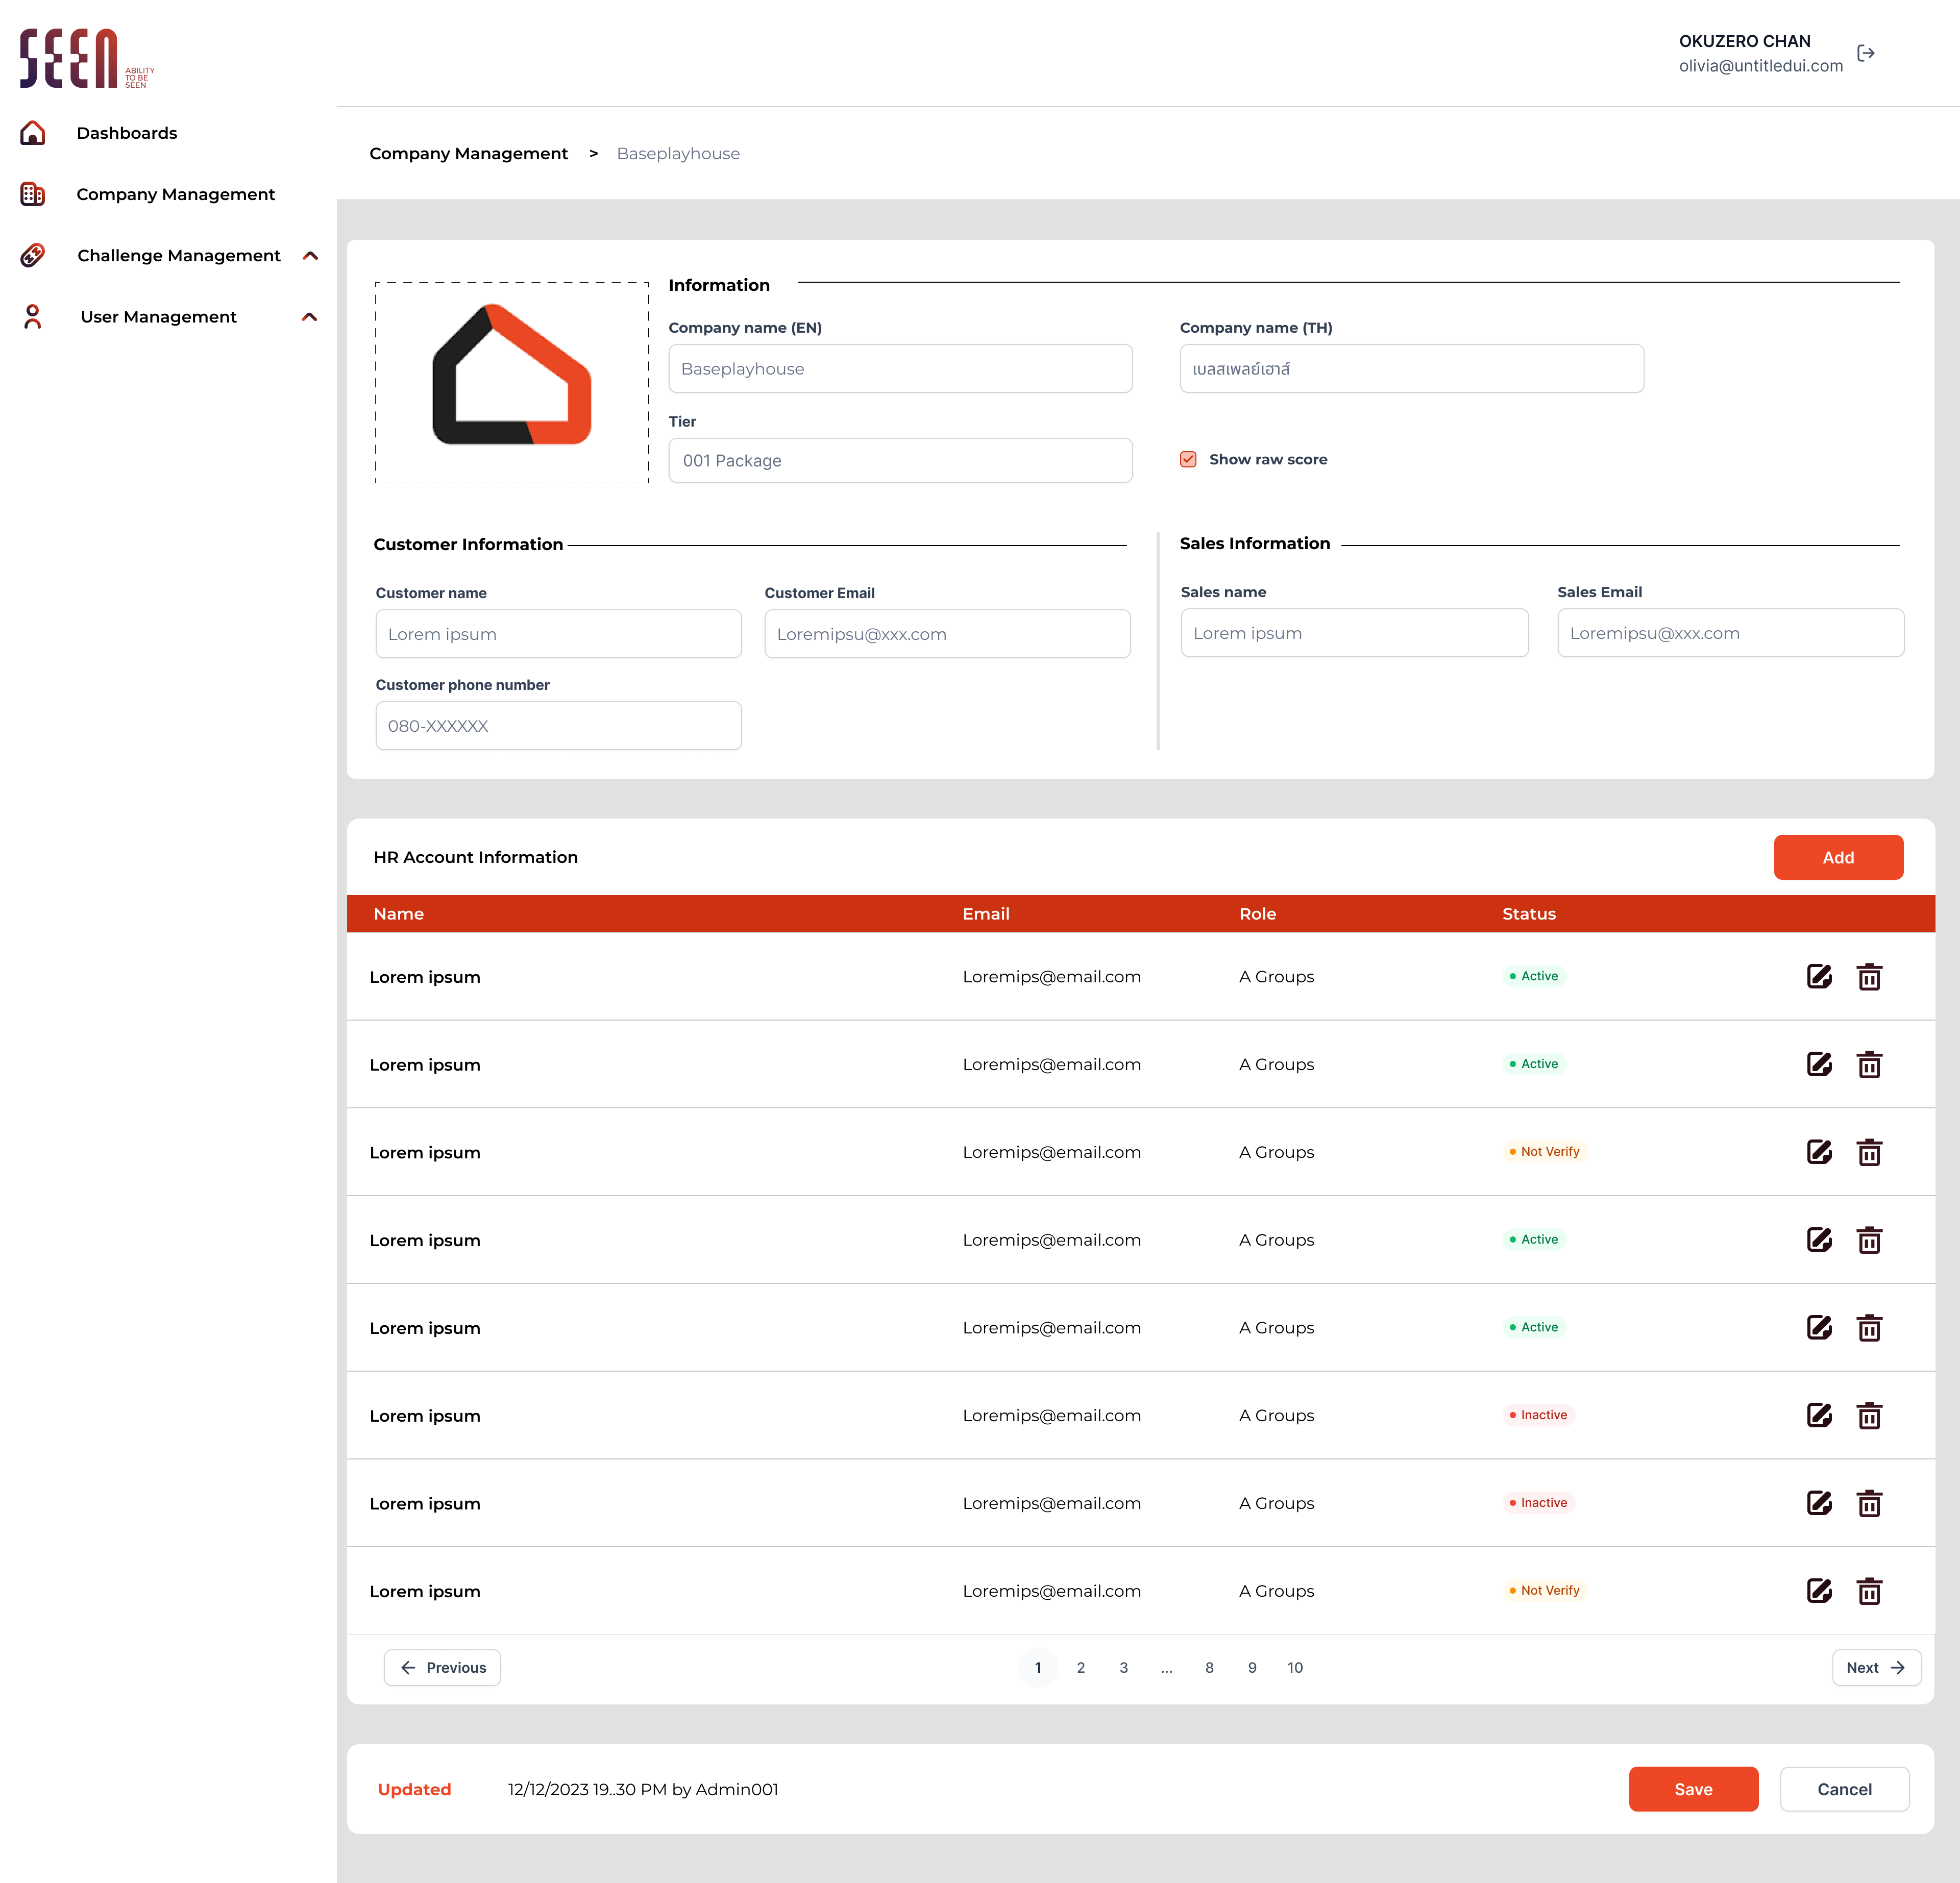The height and width of the screenshot is (1883, 1960).
Task: Delete the first HR account row
Action: click(1869, 977)
